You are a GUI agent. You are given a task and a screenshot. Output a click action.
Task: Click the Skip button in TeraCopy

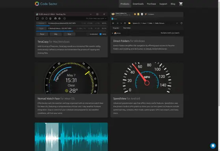coord(56,34)
